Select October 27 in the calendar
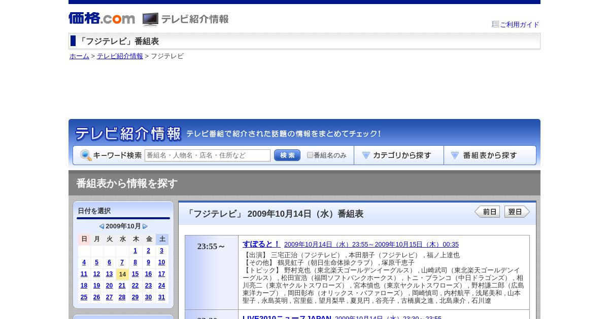This screenshot has height=319, width=609. [x=109, y=297]
